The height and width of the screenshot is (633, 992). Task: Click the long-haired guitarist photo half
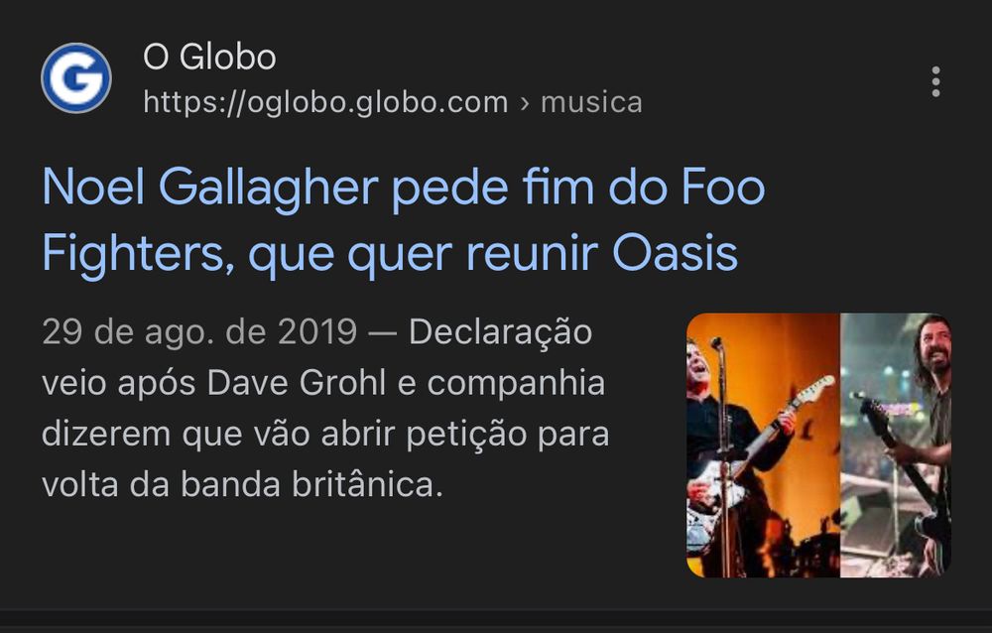click(896, 445)
